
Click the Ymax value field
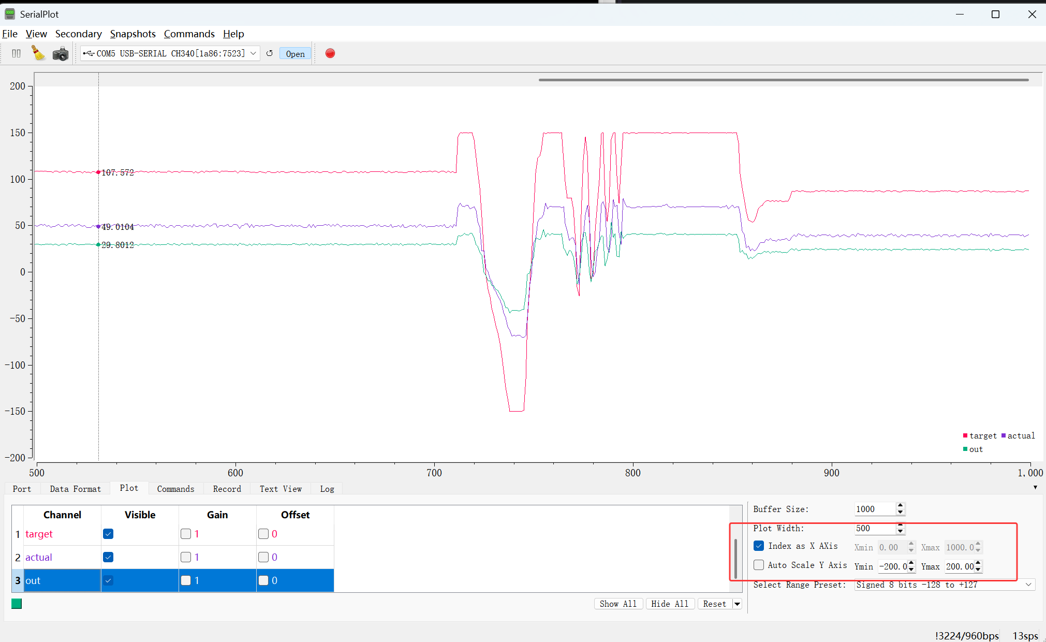pos(960,566)
